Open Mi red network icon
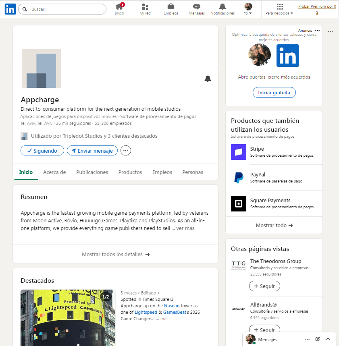 [x=145, y=9]
